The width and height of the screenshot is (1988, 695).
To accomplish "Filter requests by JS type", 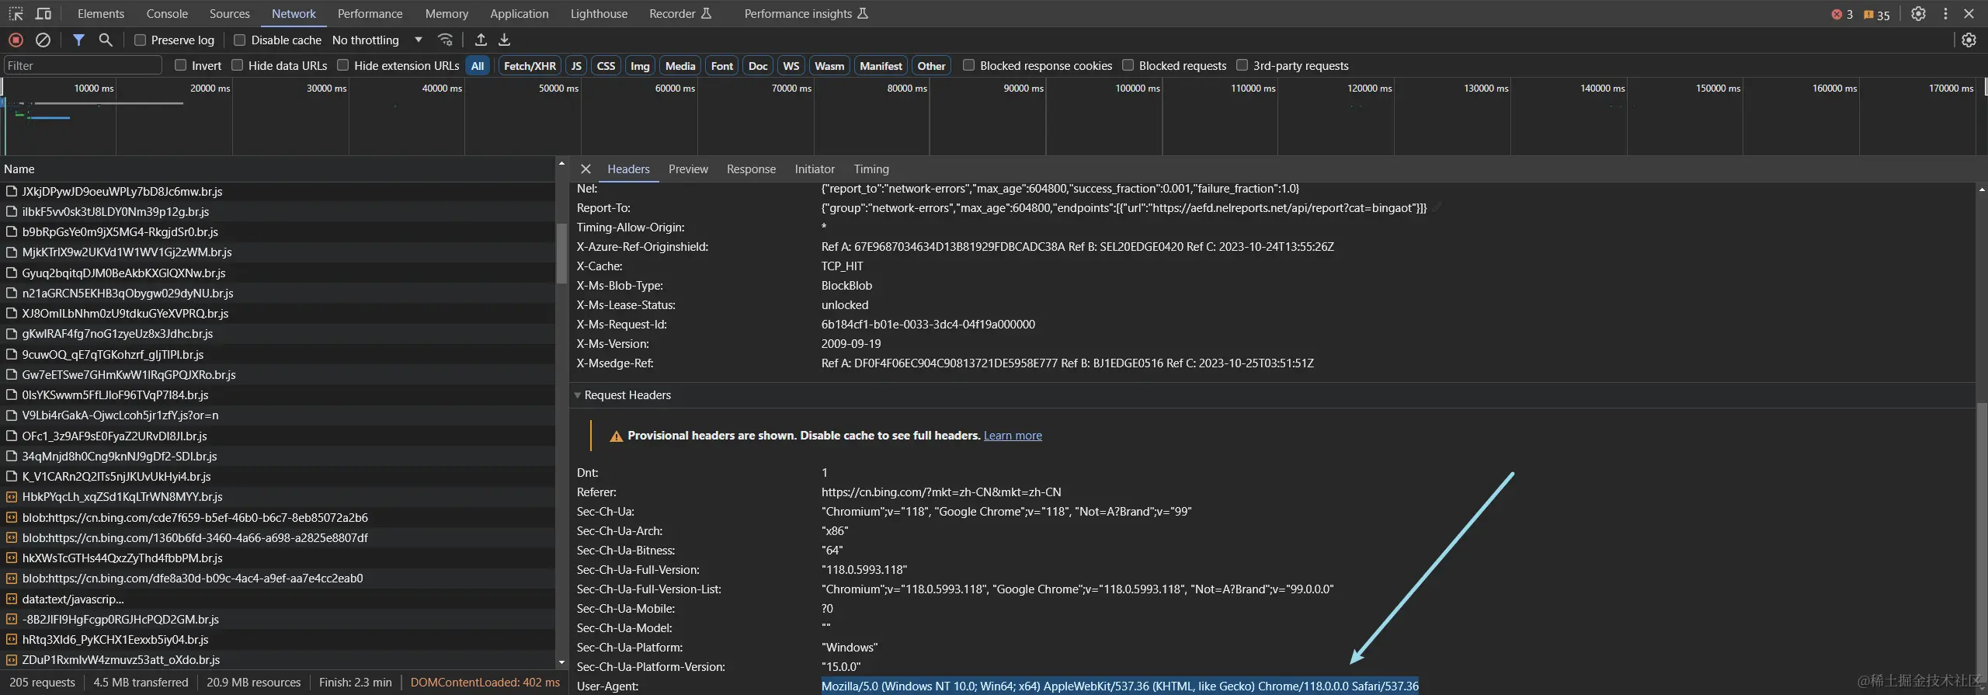I will (x=576, y=65).
